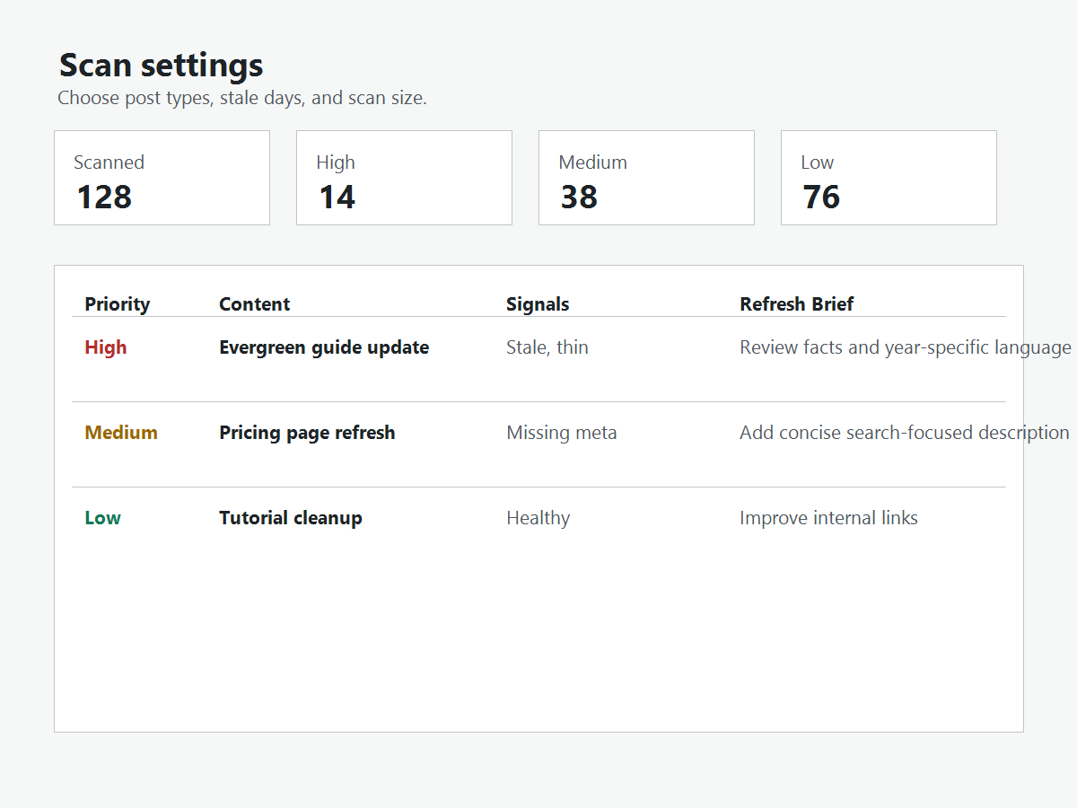Select the Healthy signals cell
1077x808 pixels.
tap(538, 518)
